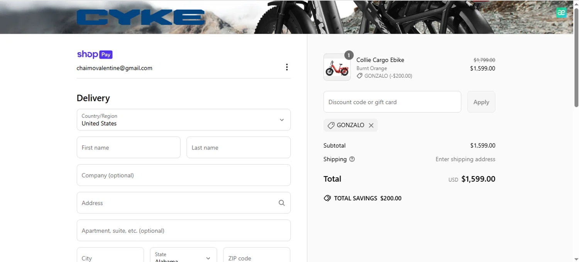
Task: Click the Collie Cargo Ebike thumbnail
Action: click(337, 67)
